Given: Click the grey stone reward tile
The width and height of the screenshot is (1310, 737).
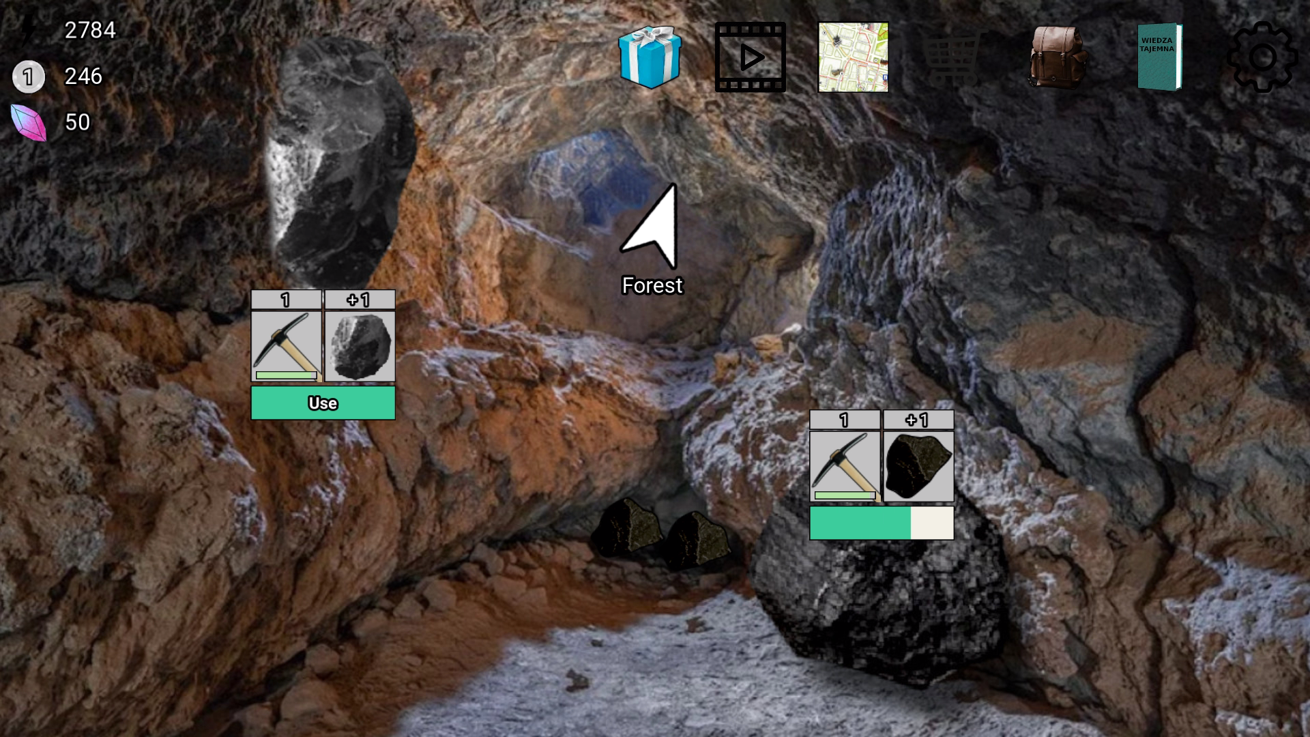Looking at the screenshot, I should click(x=360, y=346).
